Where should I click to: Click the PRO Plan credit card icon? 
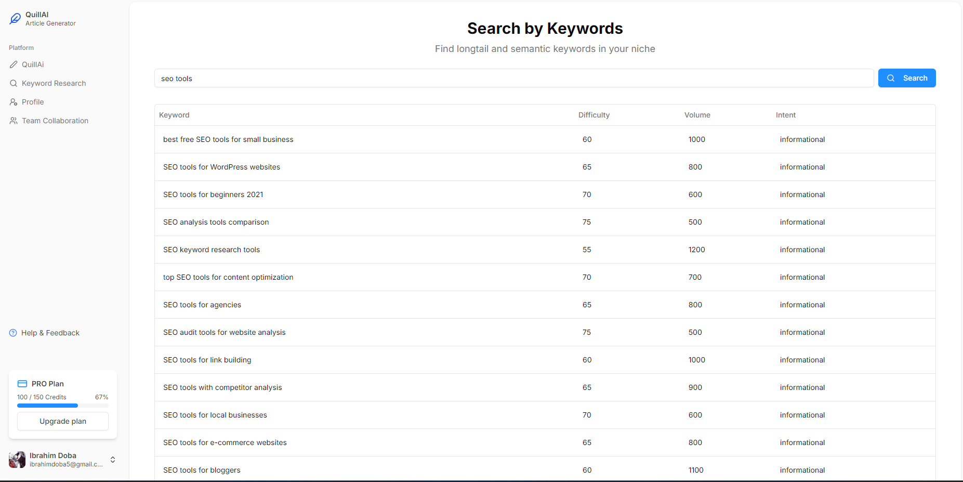click(x=22, y=384)
